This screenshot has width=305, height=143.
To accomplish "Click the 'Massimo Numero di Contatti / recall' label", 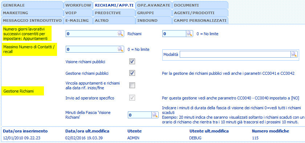I will pyautogui.click(x=29, y=49).
